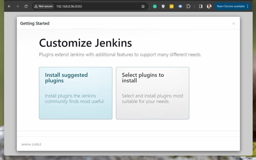Screen dimensions: 256x160
Task: Open the blue extension icon
Action: pos(180,6)
